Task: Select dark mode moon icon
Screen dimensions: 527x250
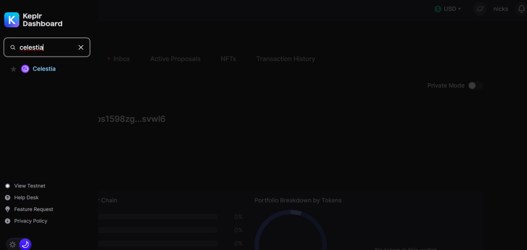Action: pyautogui.click(x=25, y=244)
